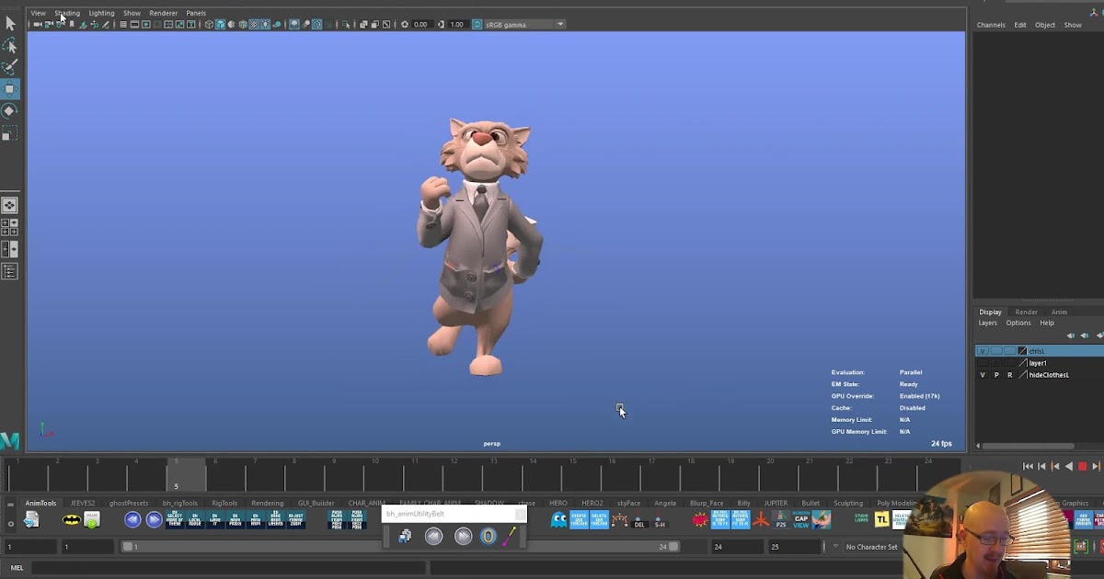Viewport: 1104px width, 579px height.
Task: Toggle the viewport grid icon
Action: click(x=123, y=24)
